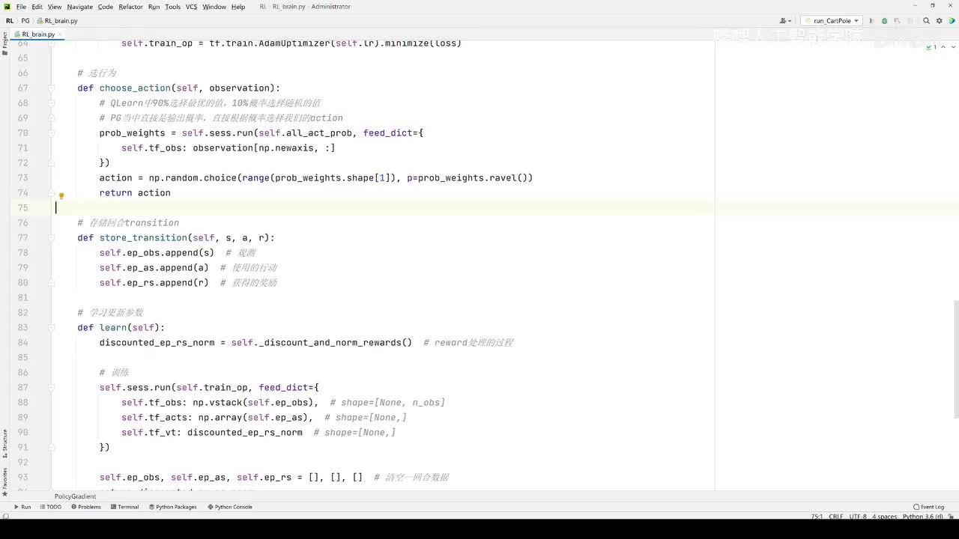Collapse the learn method fold marker
959x539 pixels.
pos(52,328)
